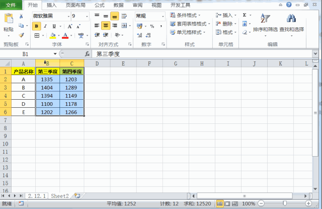The image size is (322, 209).
Task: Select cell containing 1404
Action: [47, 88]
